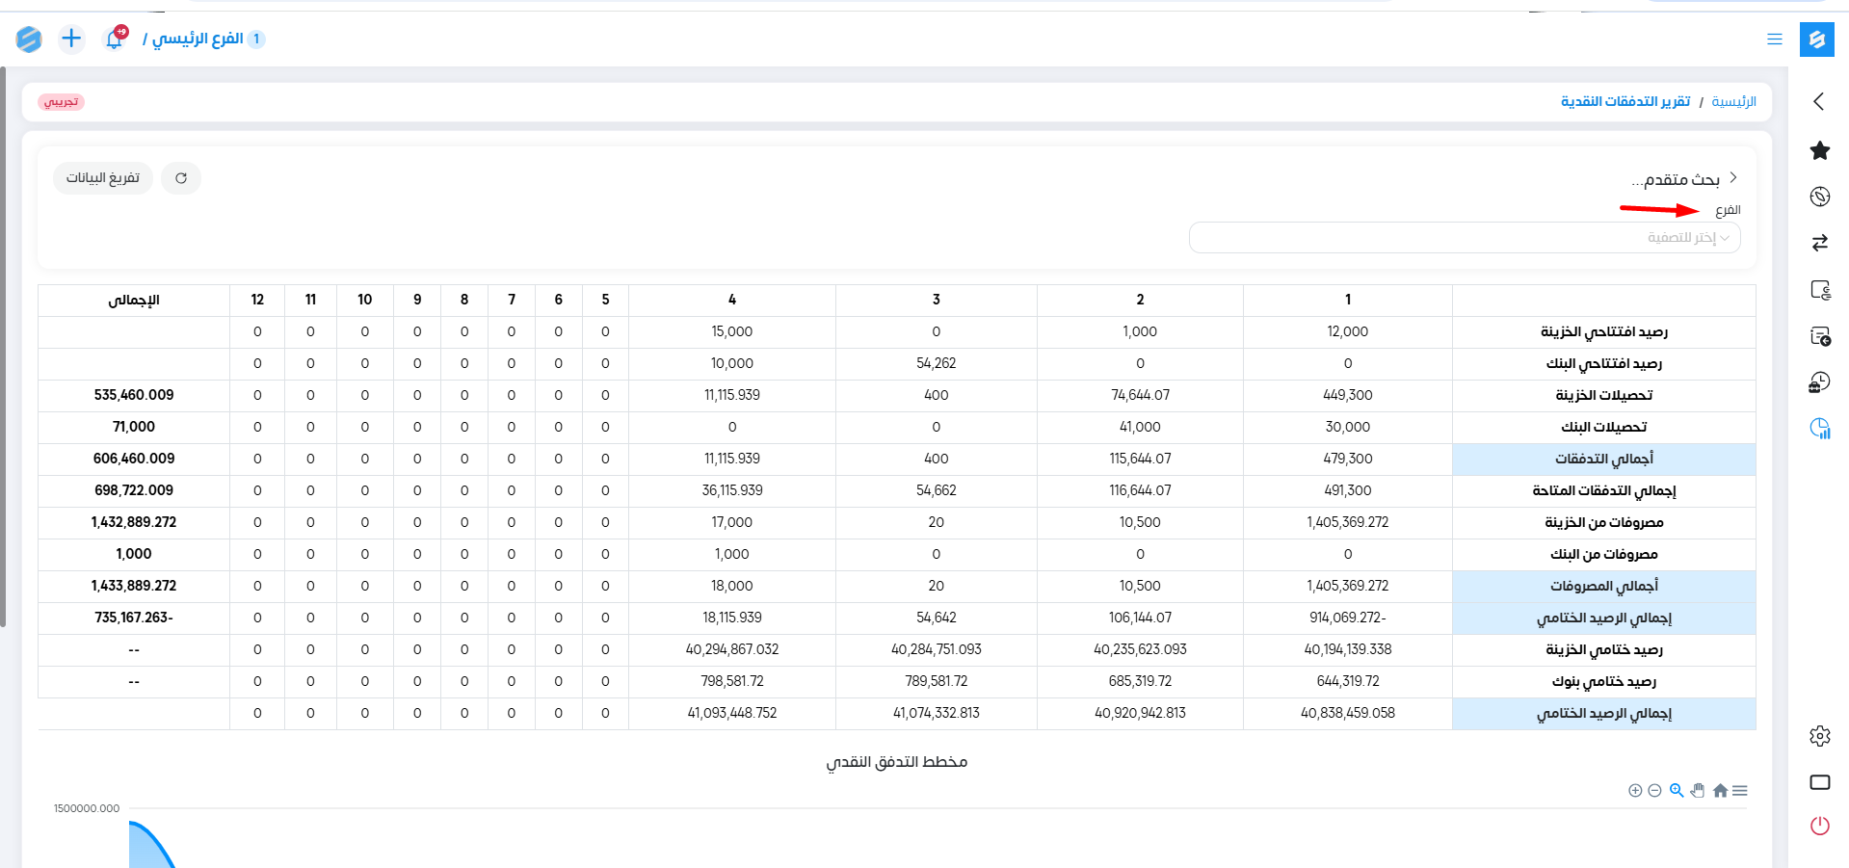Collapse sidebar using back chevron
Image resolution: width=1849 pixels, height=868 pixels.
tap(1818, 101)
